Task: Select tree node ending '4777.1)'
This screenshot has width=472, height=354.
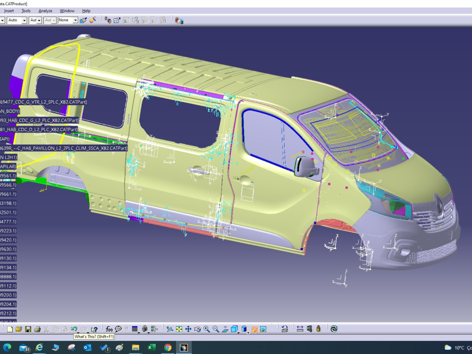Action: pyautogui.click(x=8, y=222)
